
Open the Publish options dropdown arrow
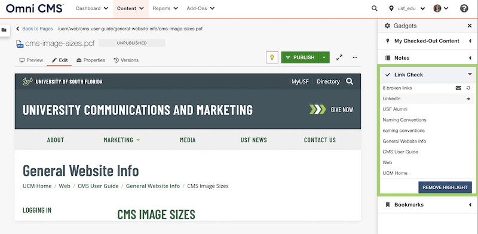324,57
